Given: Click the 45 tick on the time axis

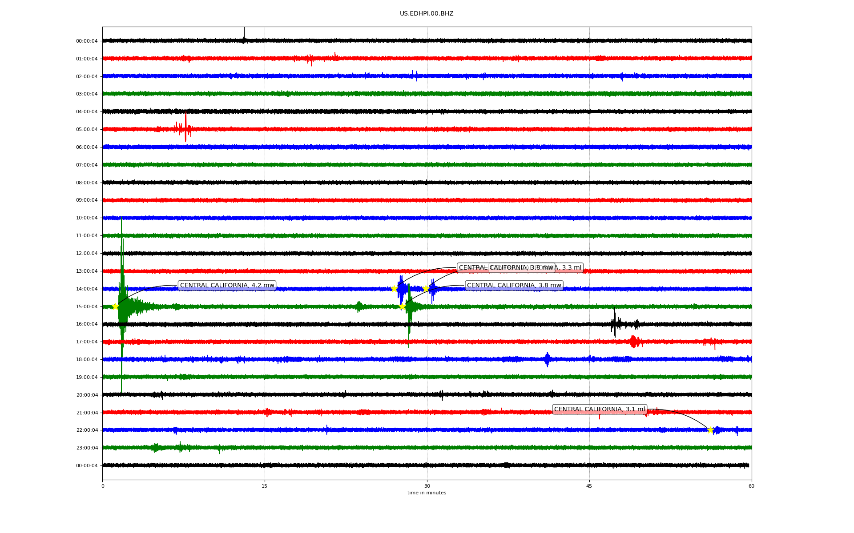Looking at the screenshot, I should tap(589, 486).
